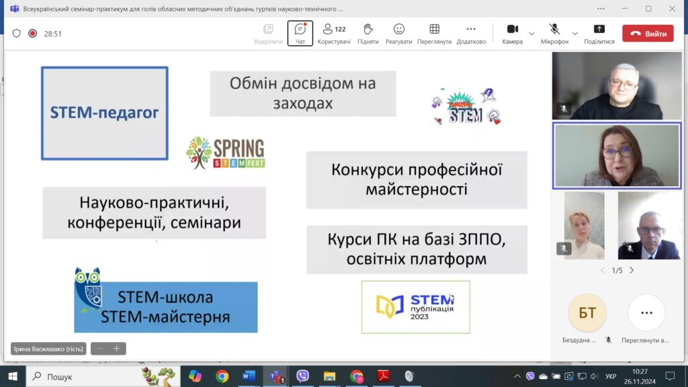
Task: Open the Поділитися share tray
Action: [599, 34]
